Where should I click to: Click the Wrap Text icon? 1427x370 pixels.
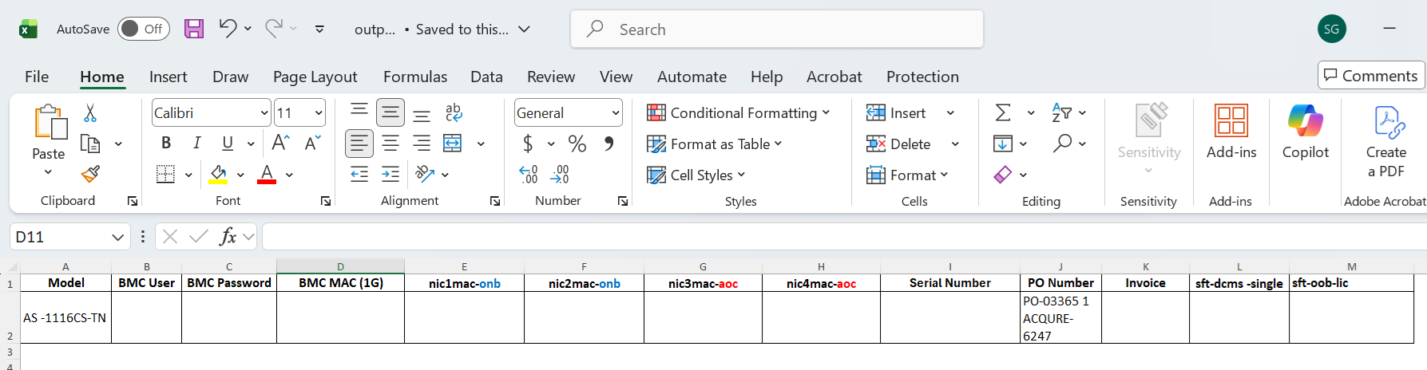[454, 112]
